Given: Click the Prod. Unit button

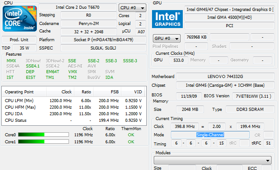Looking at the screenshot, I should point(19,39).
